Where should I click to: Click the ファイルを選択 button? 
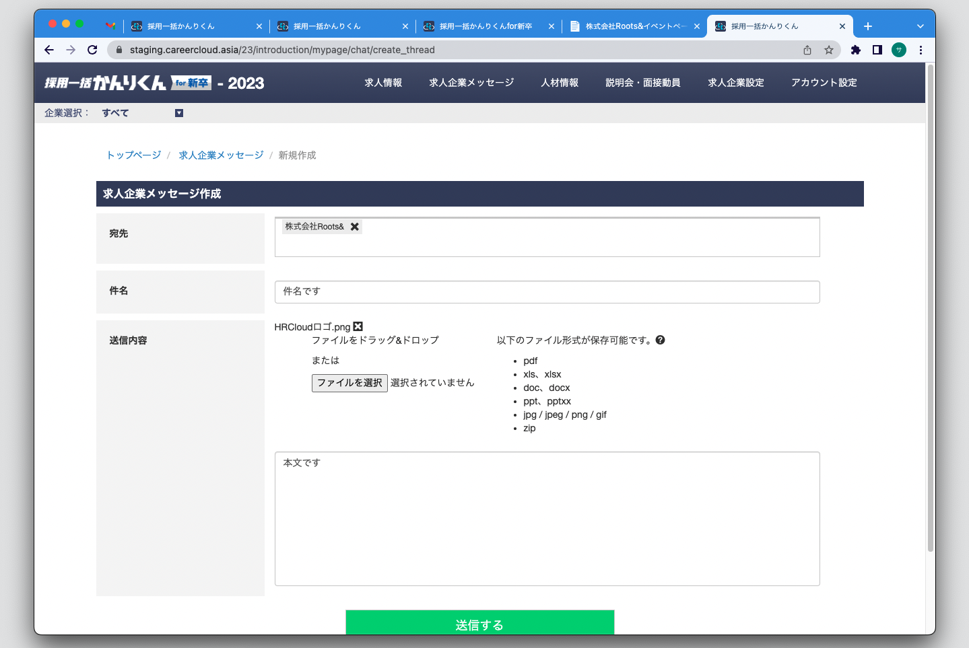tap(349, 383)
